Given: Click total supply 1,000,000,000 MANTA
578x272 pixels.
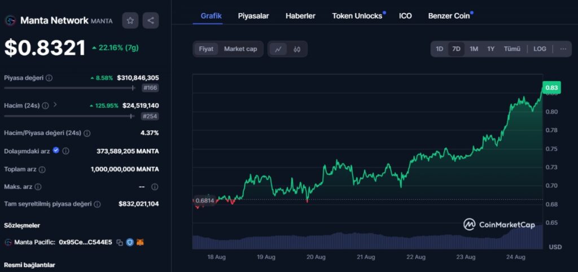Looking at the screenshot, I should 125,169.
